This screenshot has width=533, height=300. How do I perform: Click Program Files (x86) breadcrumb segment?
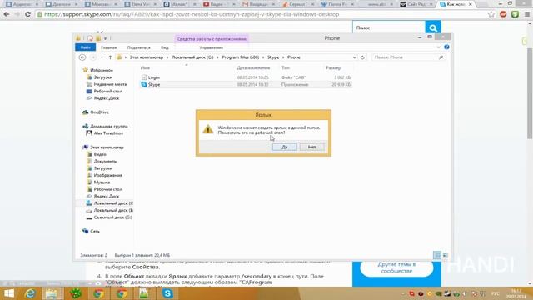tap(241, 57)
